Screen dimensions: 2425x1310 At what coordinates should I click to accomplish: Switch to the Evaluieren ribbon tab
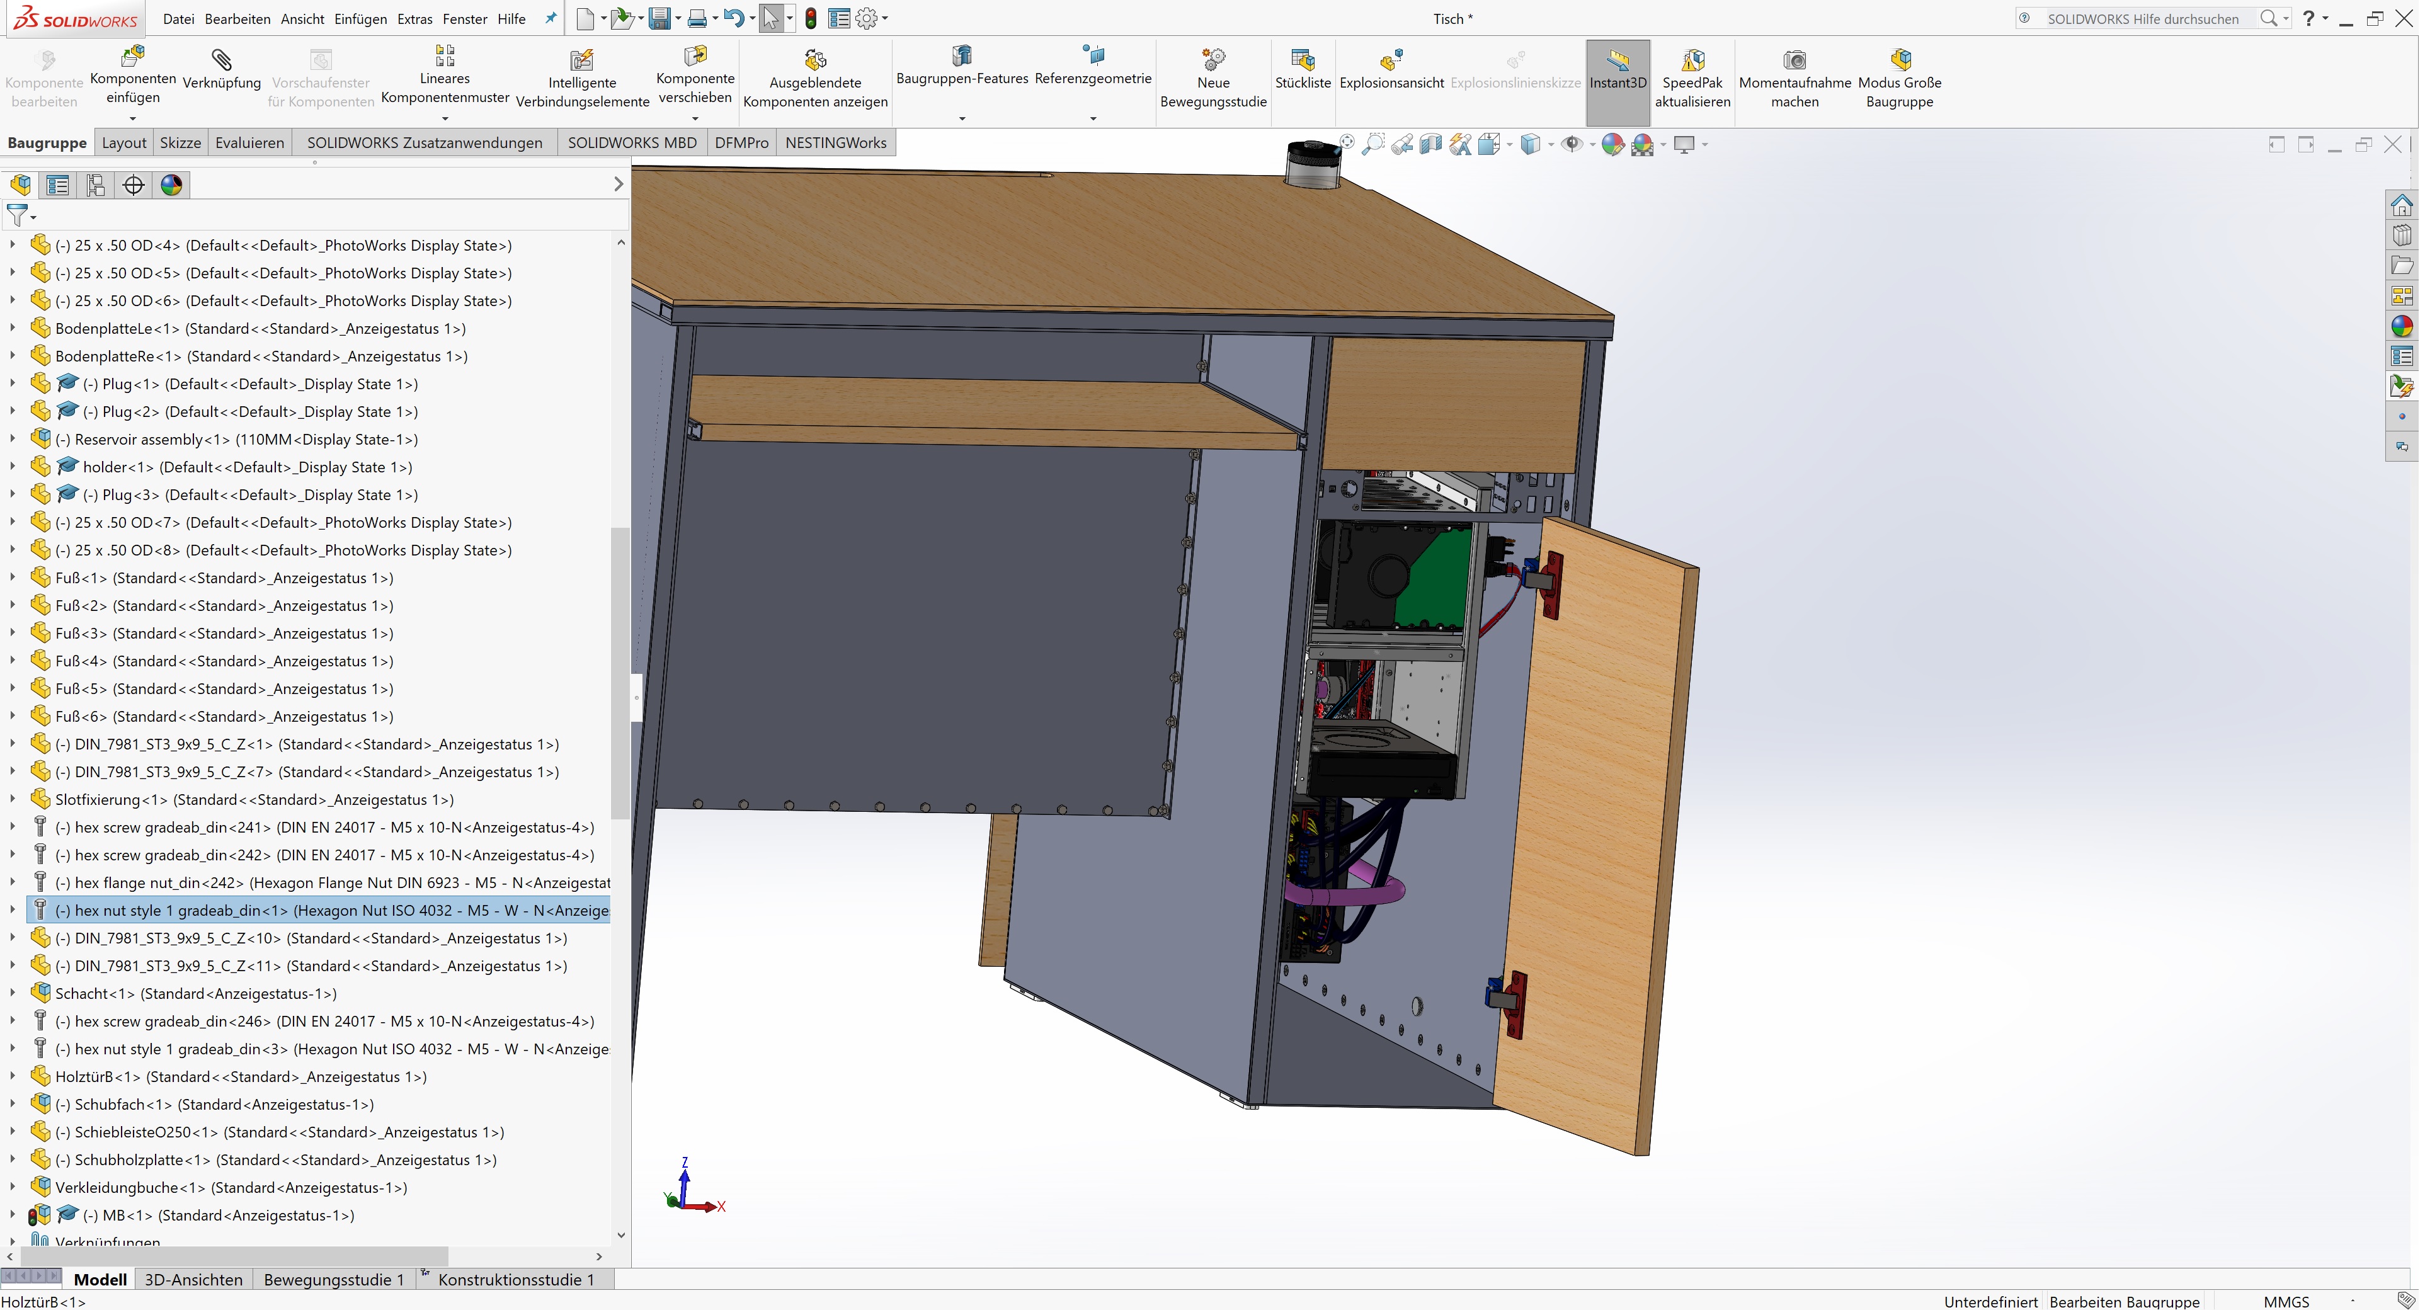pyautogui.click(x=249, y=142)
